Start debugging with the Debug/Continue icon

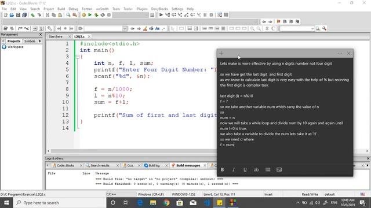click(x=161, y=15)
